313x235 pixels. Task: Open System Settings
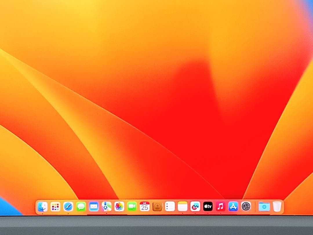[x=245, y=207]
